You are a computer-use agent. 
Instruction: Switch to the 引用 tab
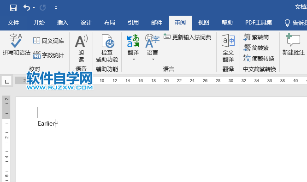pos(133,23)
